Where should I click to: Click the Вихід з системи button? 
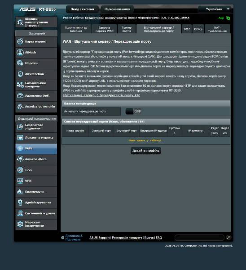(x=82, y=9)
